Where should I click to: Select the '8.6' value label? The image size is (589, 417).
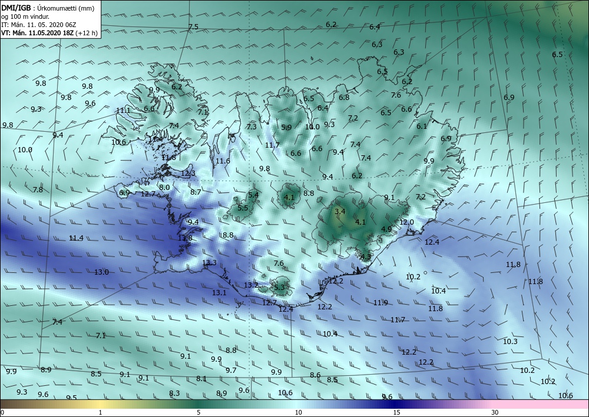coord(315,375)
